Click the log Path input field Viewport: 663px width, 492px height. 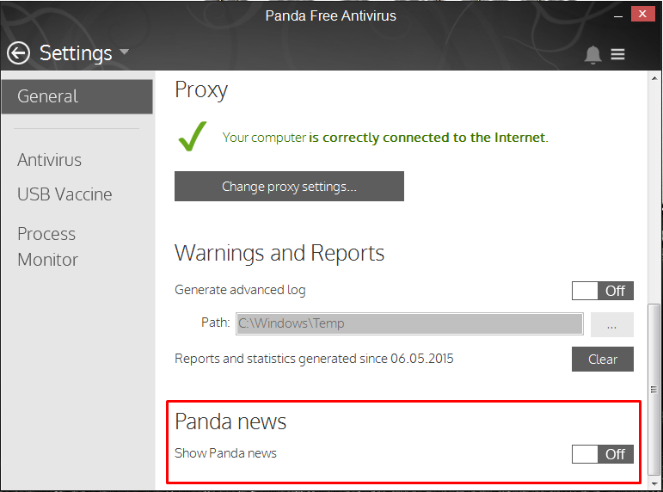click(x=409, y=323)
